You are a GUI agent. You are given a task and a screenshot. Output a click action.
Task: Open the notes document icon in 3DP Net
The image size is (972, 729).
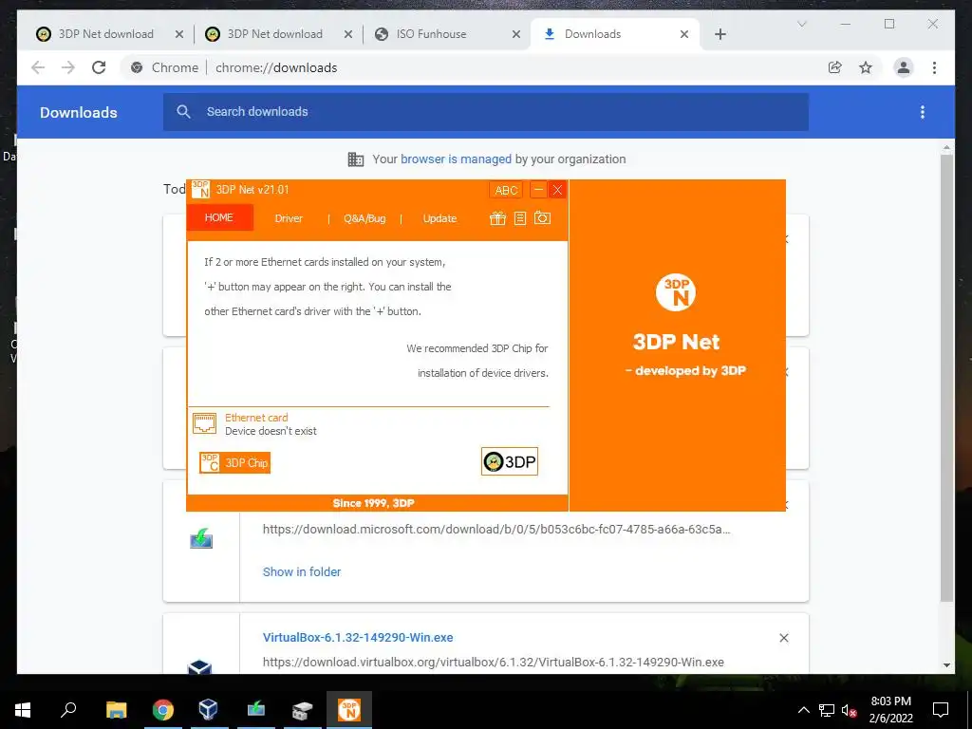click(x=520, y=218)
